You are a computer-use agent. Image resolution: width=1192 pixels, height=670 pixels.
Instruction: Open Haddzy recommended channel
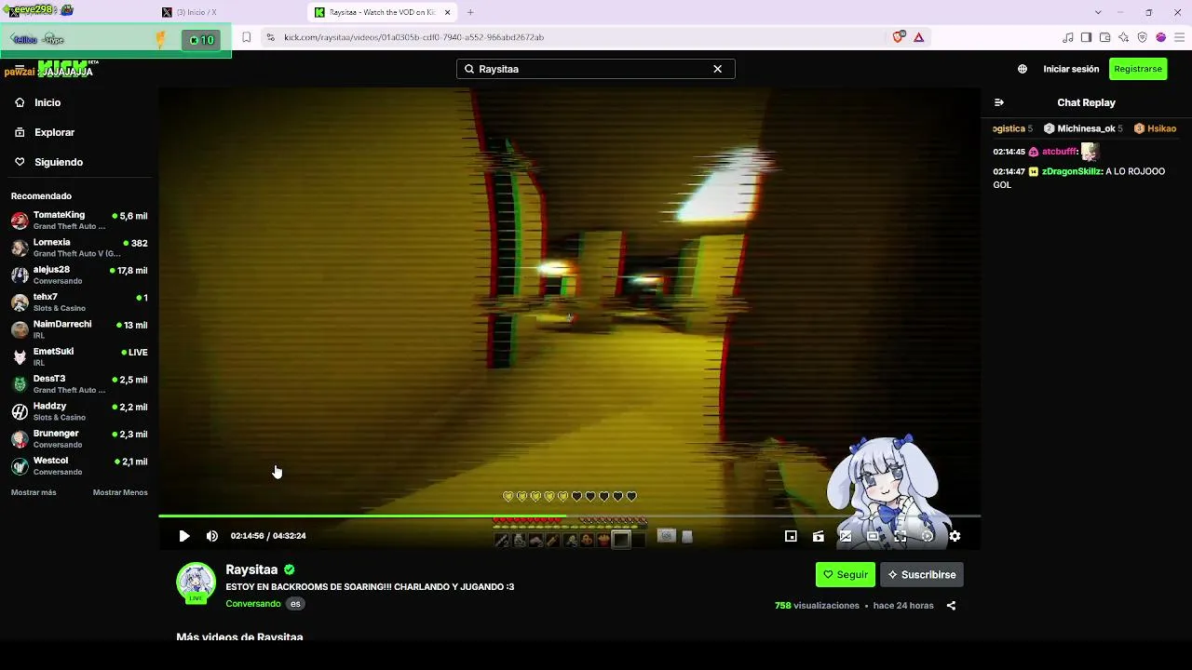coord(79,411)
